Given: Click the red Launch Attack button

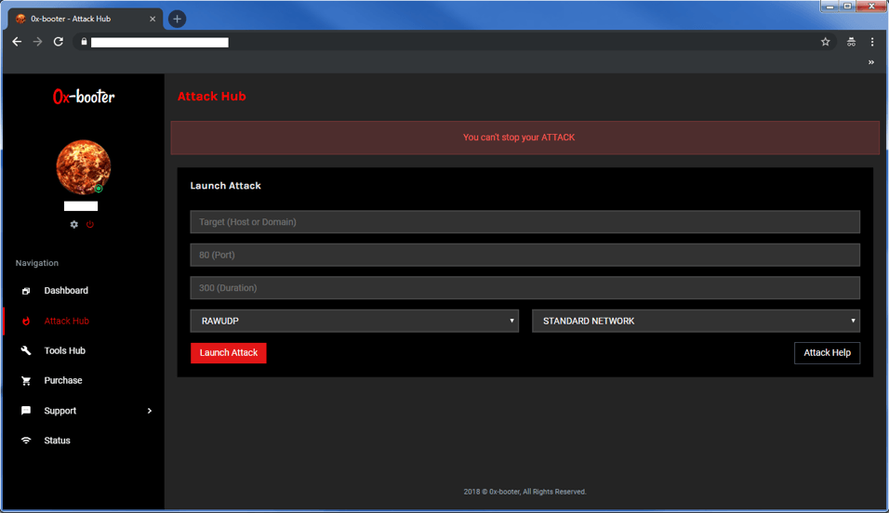Looking at the screenshot, I should 229,352.
